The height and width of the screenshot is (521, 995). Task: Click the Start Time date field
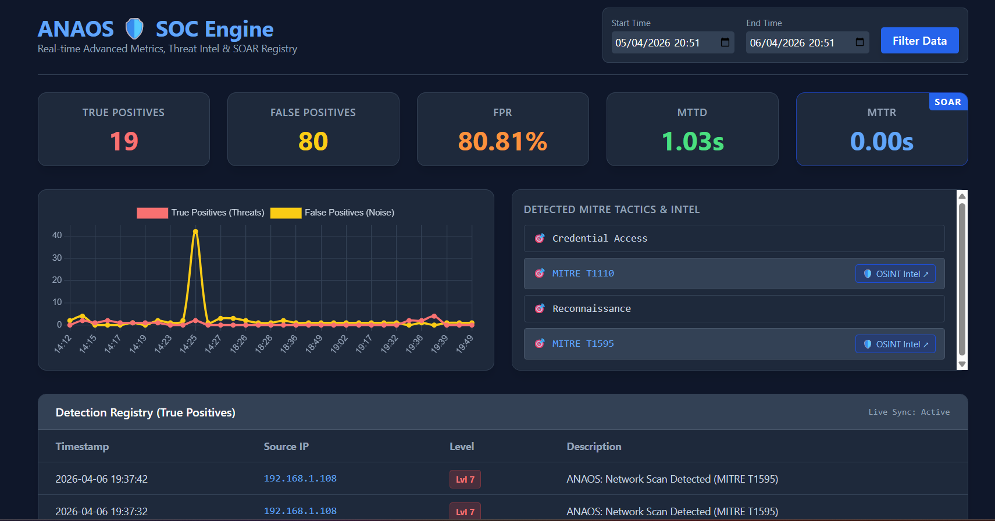673,42
